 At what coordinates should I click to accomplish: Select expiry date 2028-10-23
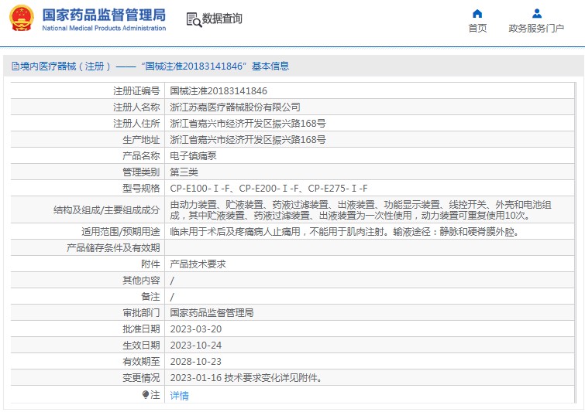click(x=196, y=362)
